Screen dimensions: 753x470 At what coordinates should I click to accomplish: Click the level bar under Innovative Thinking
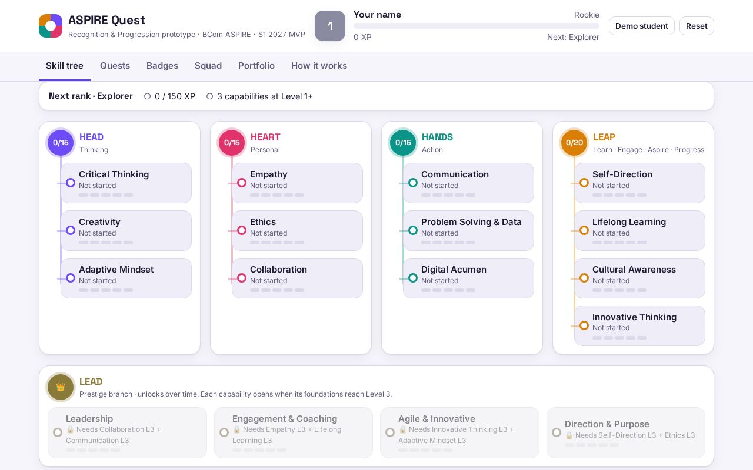click(619, 338)
